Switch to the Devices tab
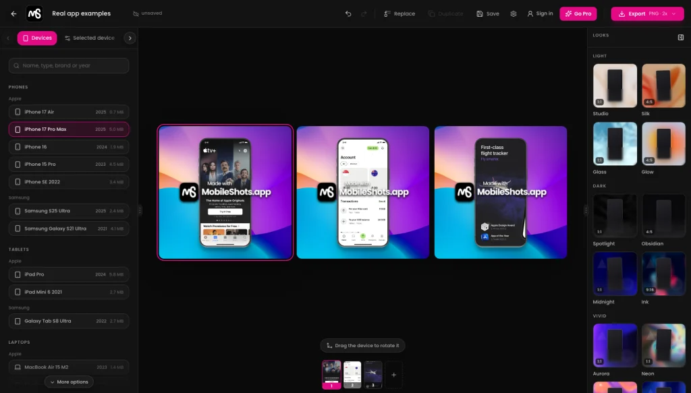 pos(37,38)
